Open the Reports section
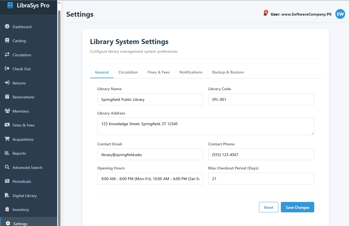This screenshot has width=349, height=226. pyautogui.click(x=19, y=153)
